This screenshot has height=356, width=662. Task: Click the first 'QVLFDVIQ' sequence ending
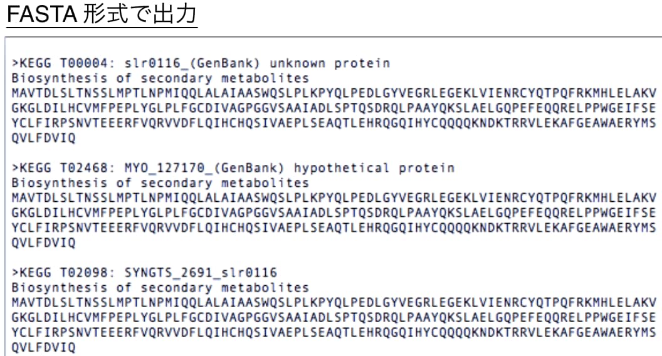tap(43, 138)
